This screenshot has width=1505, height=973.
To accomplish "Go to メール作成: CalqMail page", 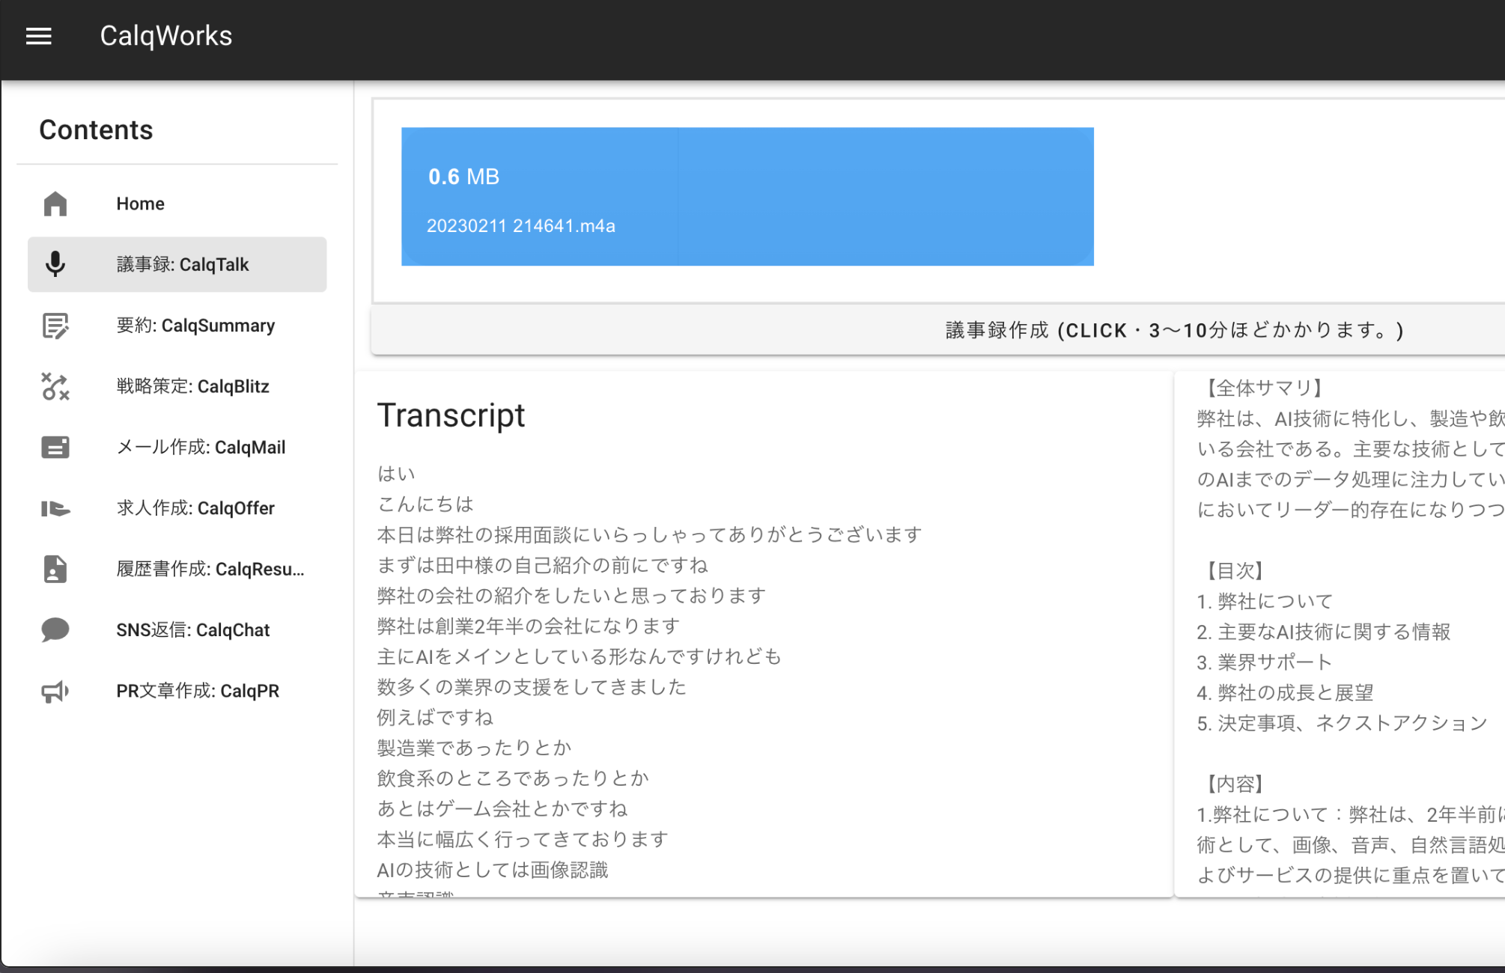I will pos(201,448).
